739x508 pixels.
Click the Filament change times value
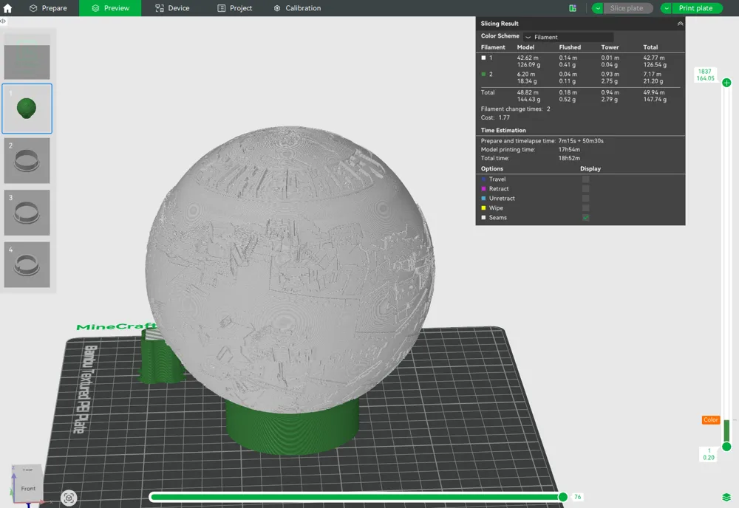548,109
